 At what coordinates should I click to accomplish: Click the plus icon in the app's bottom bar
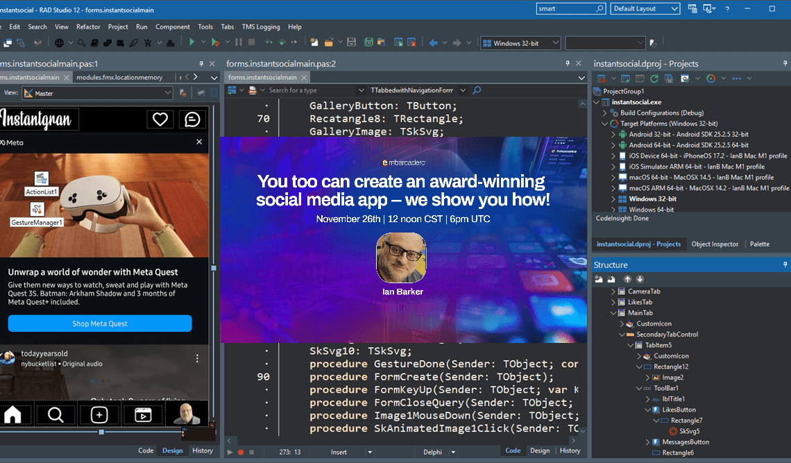pyautogui.click(x=99, y=415)
